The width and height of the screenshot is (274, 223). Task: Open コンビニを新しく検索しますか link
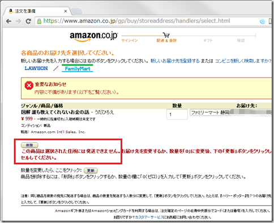coord(243,61)
